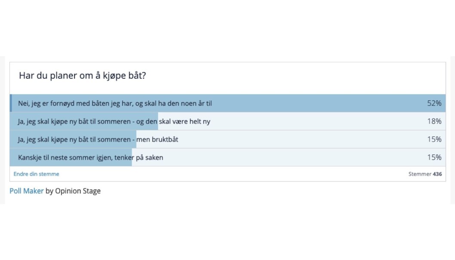
Task: Click the 52% result value
Action: click(x=434, y=103)
